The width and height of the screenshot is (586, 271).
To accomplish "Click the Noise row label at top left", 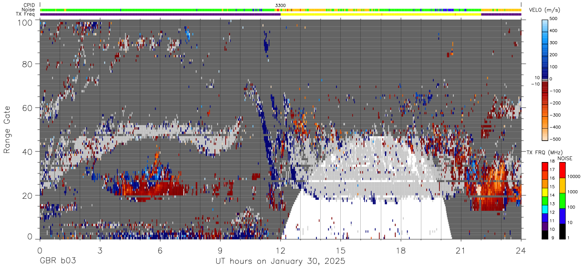I will point(29,10).
